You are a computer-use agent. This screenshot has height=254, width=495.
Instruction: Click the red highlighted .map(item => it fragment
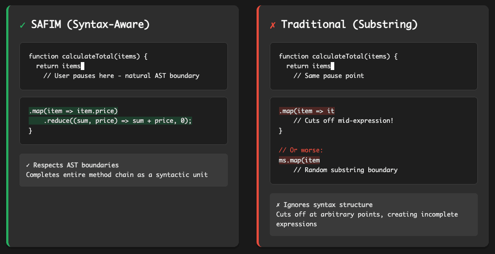pyautogui.click(x=306, y=111)
